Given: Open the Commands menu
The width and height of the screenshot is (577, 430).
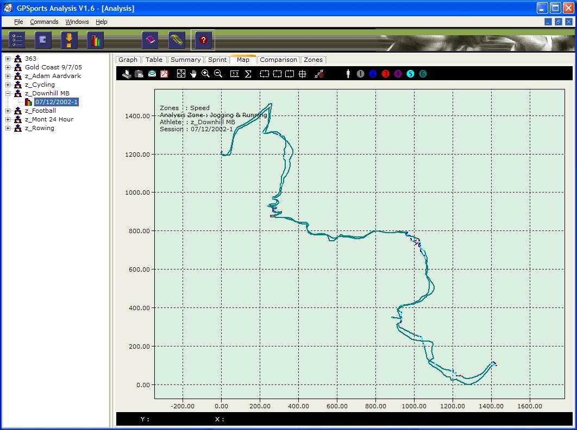Looking at the screenshot, I should click(x=44, y=22).
